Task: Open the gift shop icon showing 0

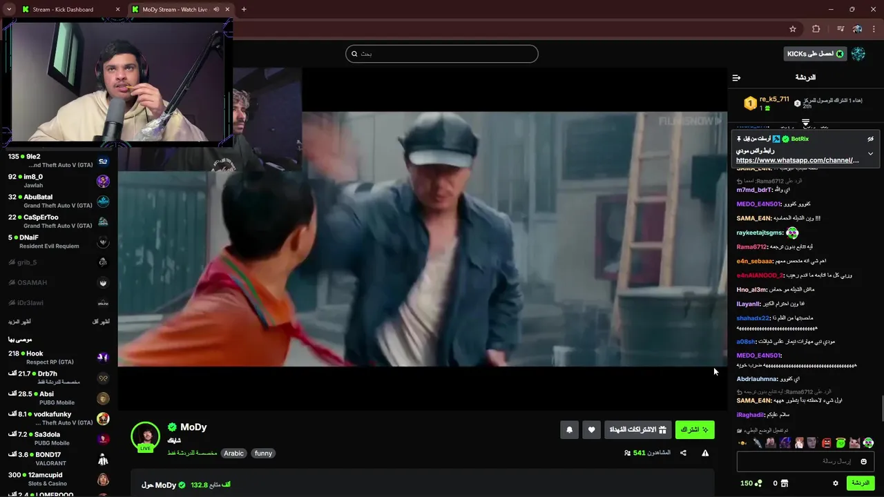Action: pos(785,483)
